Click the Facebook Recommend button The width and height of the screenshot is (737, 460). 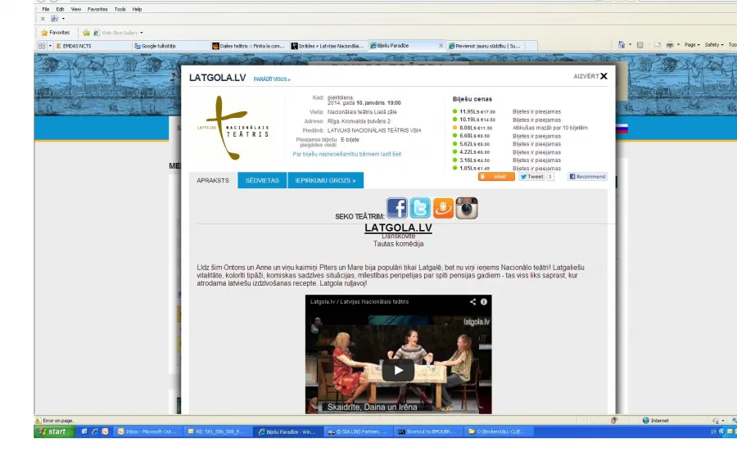[587, 177]
